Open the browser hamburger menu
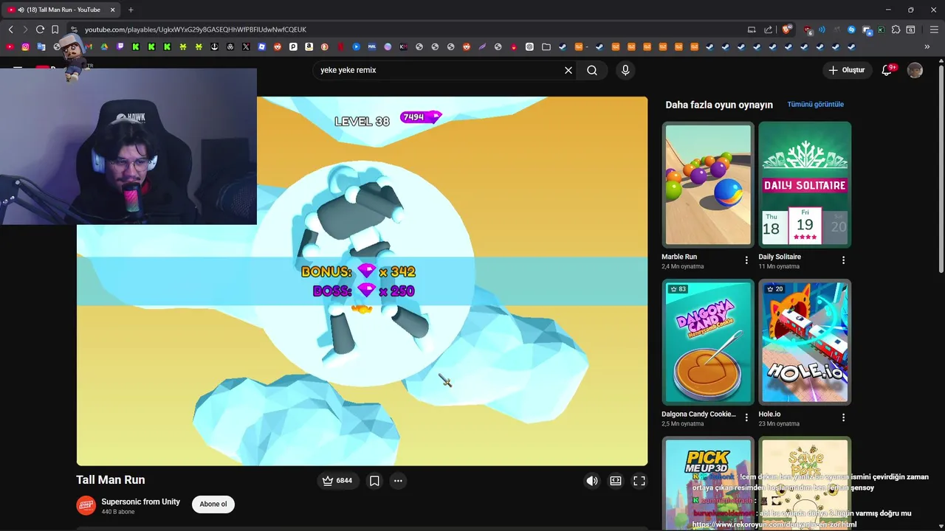 click(934, 29)
